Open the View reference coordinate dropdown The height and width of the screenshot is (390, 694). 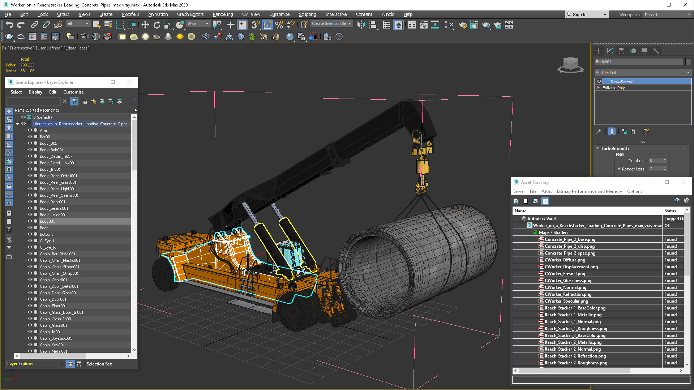(x=198, y=24)
